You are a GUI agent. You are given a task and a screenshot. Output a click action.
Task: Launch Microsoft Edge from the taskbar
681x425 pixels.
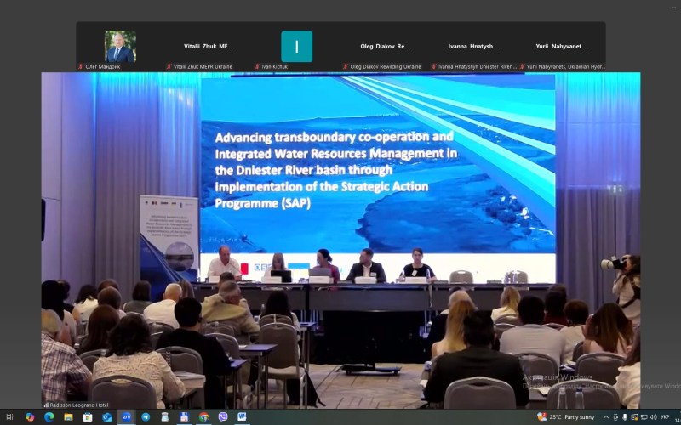click(x=49, y=417)
